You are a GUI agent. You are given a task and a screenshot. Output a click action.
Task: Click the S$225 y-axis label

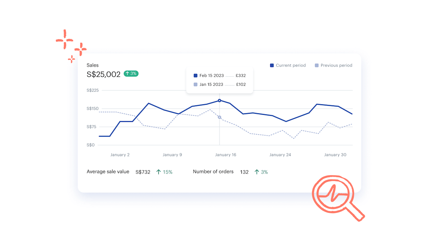pyautogui.click(x=93, y=90)
